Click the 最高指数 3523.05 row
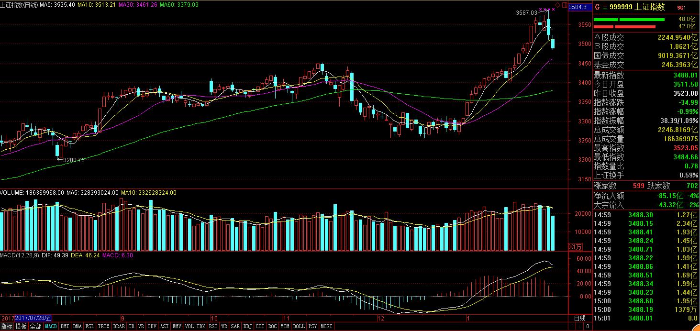 point(646,148)
